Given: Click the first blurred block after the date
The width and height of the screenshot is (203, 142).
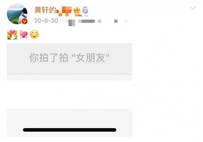Looking at the screenshot, I should click(x=70, y=23).
